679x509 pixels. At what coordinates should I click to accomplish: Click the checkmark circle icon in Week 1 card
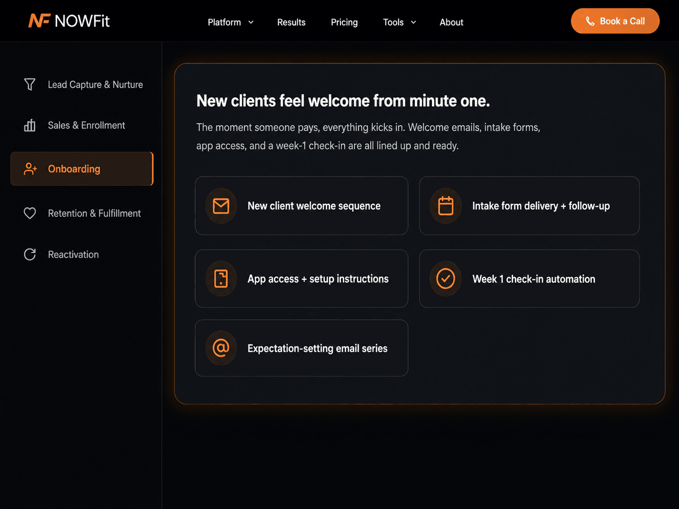click(445, 278)
